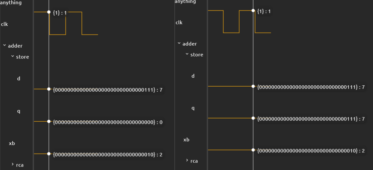This screenshot has height=170, width=373.
Task: Click the q cursor dot in the left waveform
Action: coord(49,121)
